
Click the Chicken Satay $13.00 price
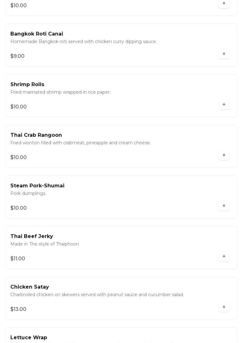18,309
